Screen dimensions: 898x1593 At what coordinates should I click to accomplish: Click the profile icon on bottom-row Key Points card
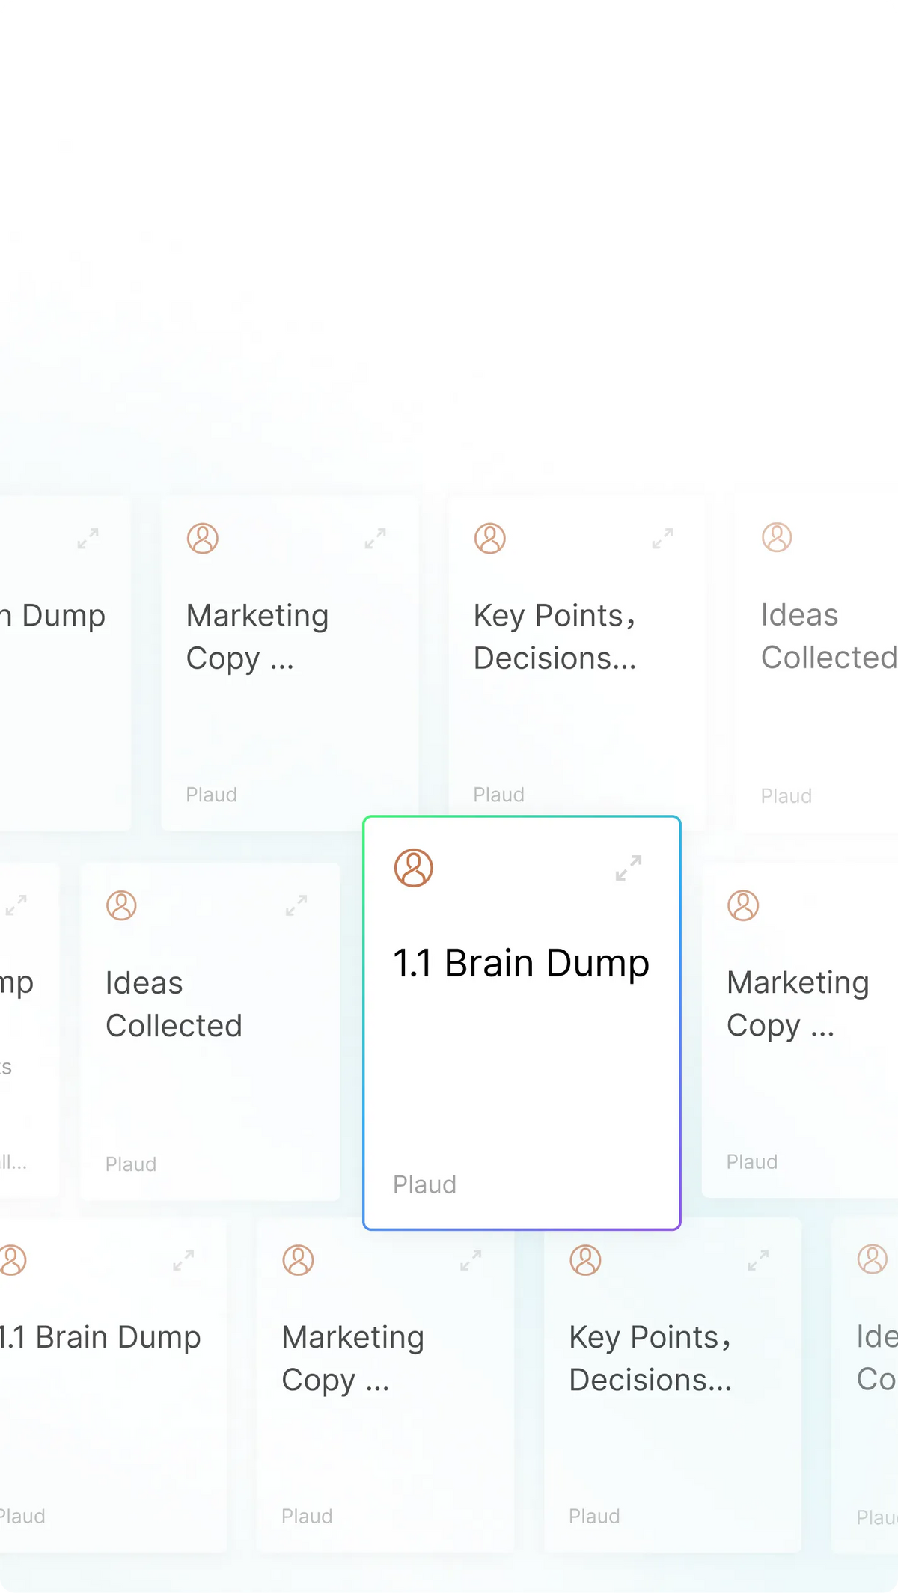coord(585,1260)
